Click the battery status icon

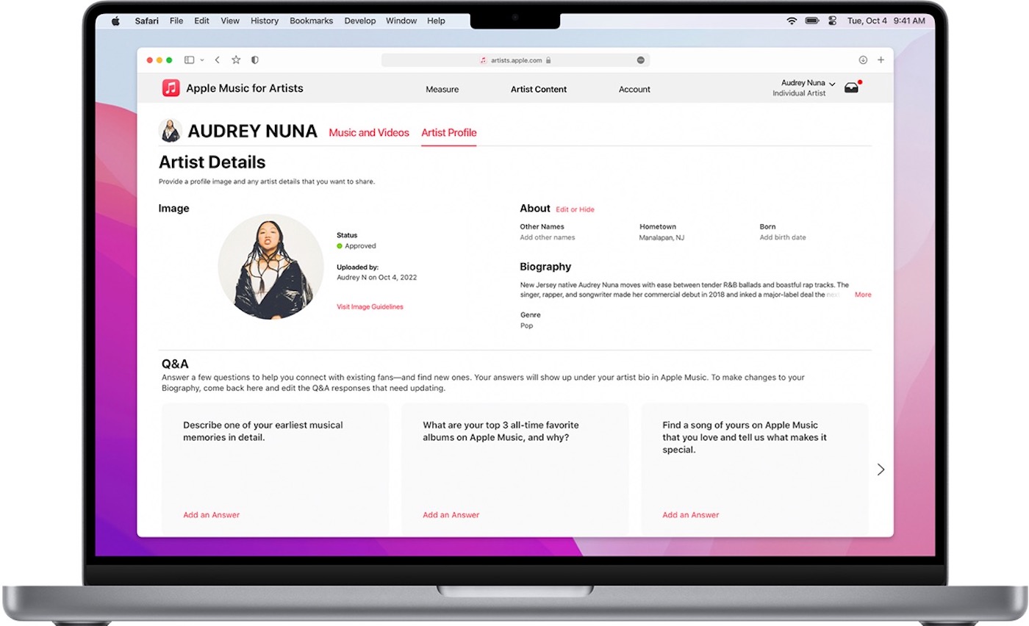[812, 21]
